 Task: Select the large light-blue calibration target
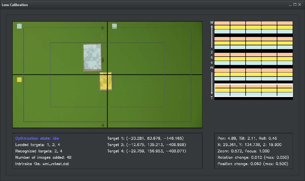92,57
